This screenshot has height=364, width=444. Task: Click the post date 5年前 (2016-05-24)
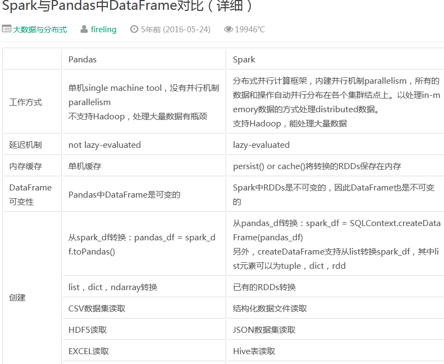[176, 30]
